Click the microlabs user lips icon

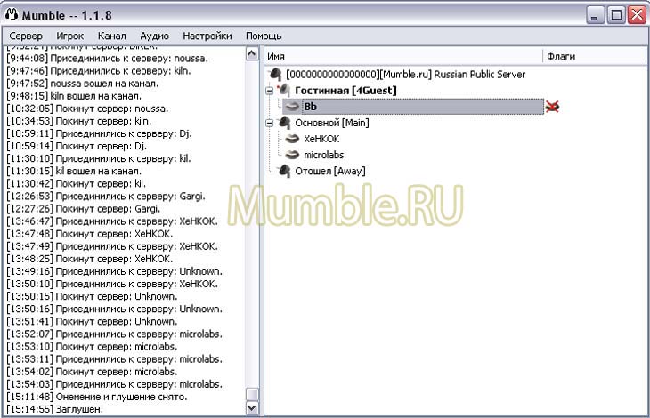click(x=292, y=155)
